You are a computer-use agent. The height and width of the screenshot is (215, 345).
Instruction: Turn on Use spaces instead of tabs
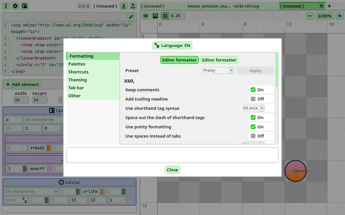coord(253,136)
